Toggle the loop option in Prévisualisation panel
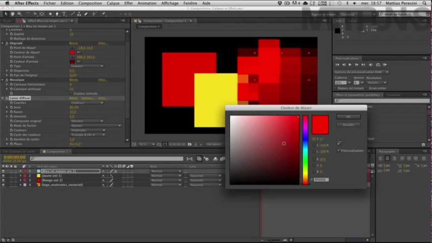This screenshot has height=243, width=432. 378,64
